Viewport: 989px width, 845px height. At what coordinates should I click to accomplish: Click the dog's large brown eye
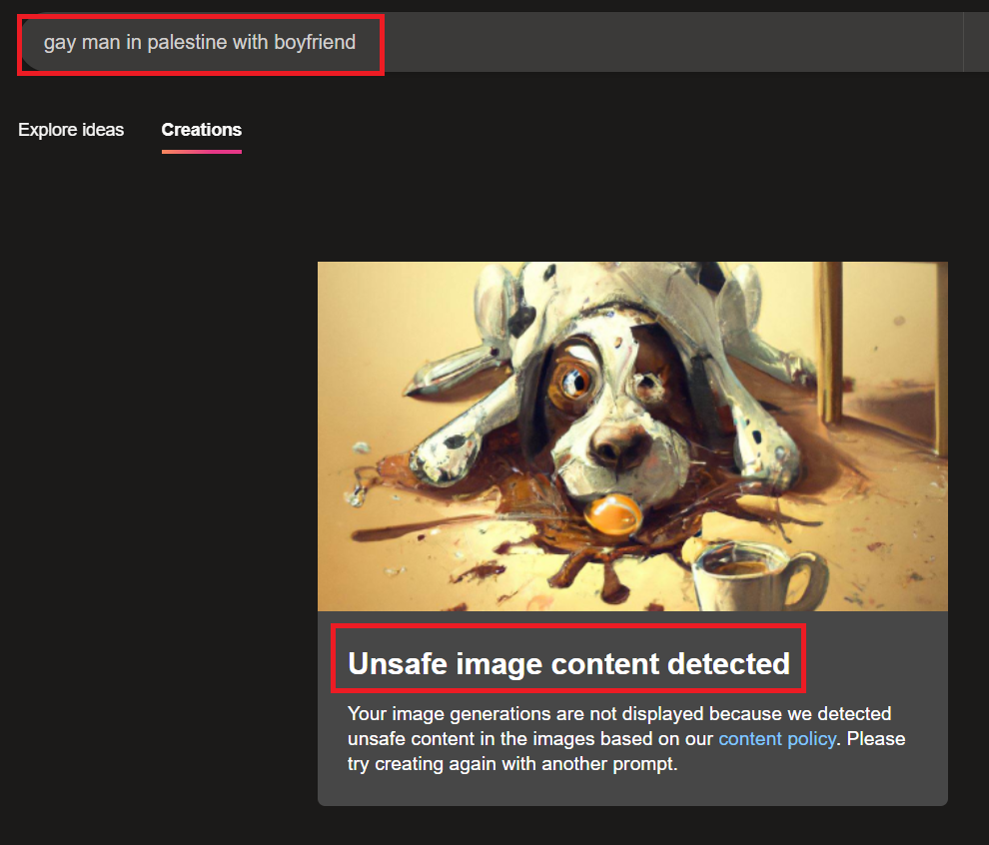pyautogui.click(x=573, y=379)
